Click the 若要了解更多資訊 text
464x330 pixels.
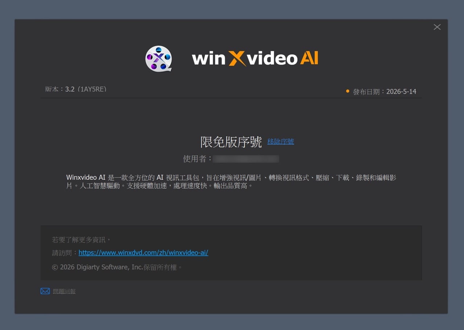click(x=81, y=240)
